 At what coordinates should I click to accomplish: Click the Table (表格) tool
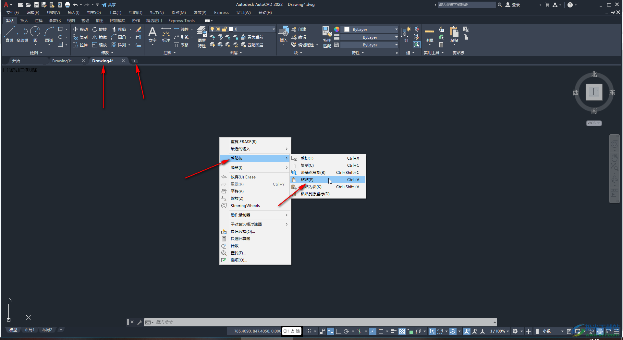click(181, 45)
